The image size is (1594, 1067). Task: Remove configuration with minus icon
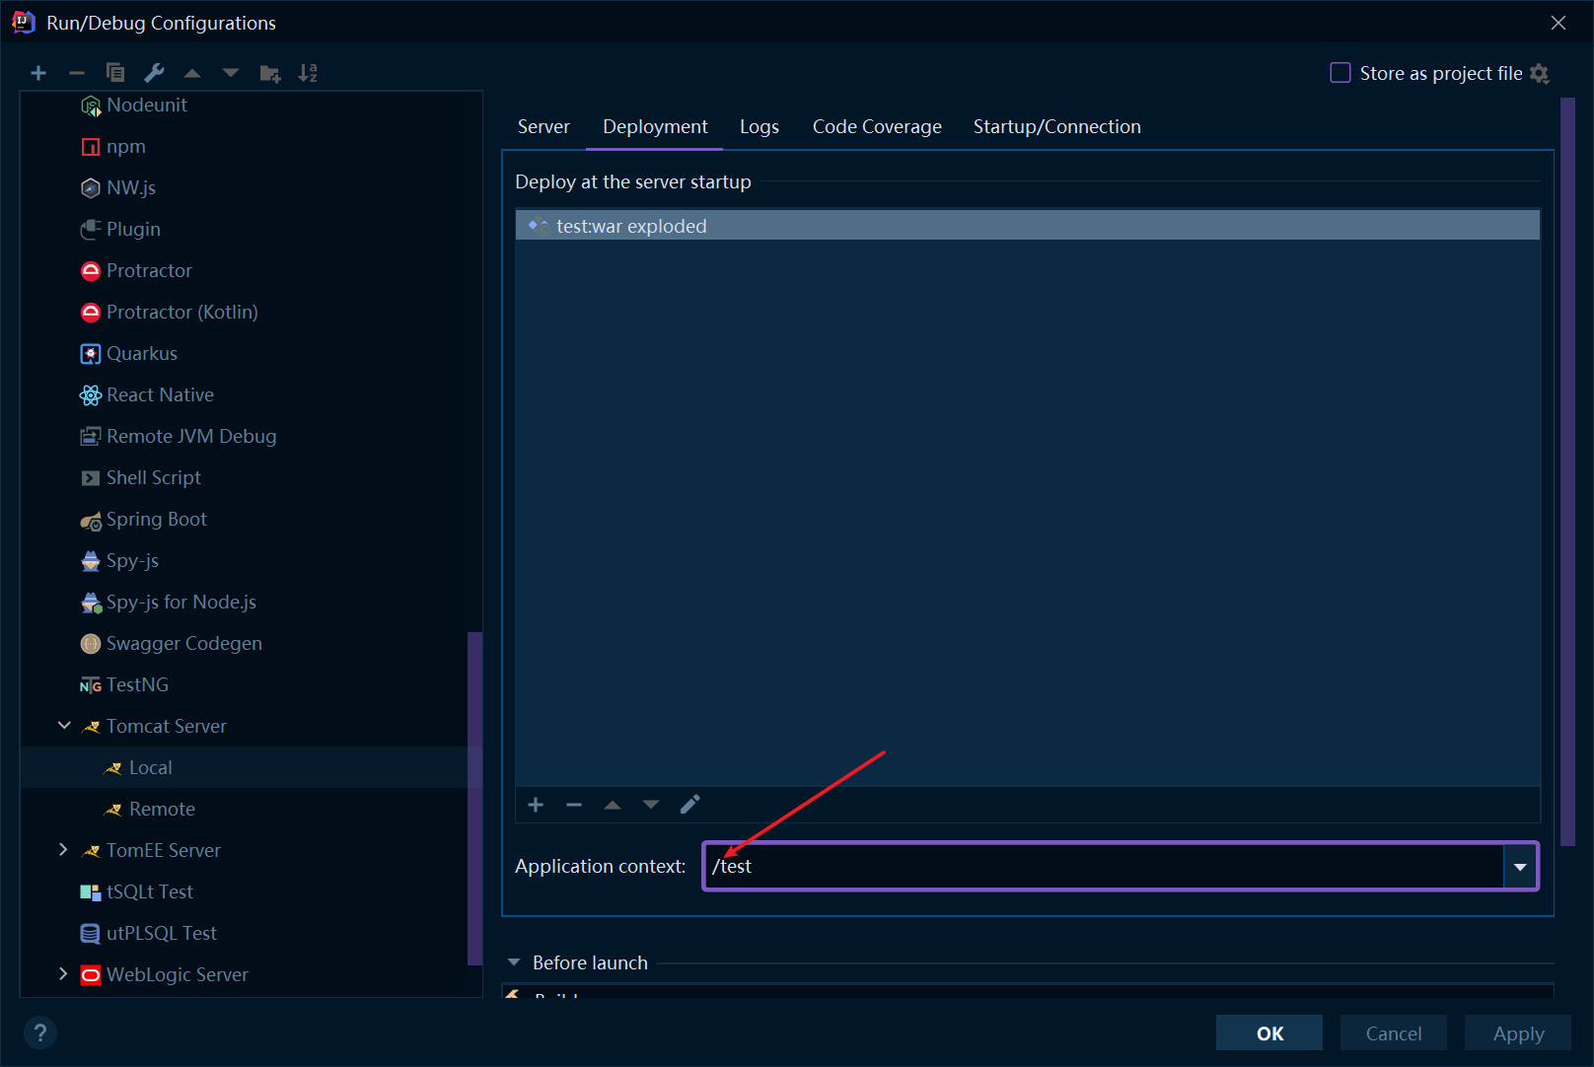77,73
